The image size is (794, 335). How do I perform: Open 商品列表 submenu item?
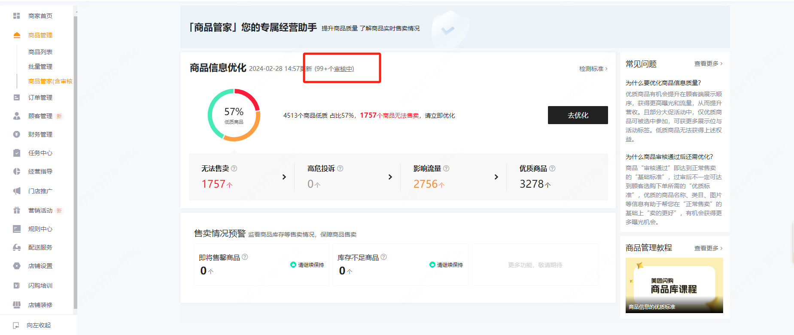tap(40, 52)
